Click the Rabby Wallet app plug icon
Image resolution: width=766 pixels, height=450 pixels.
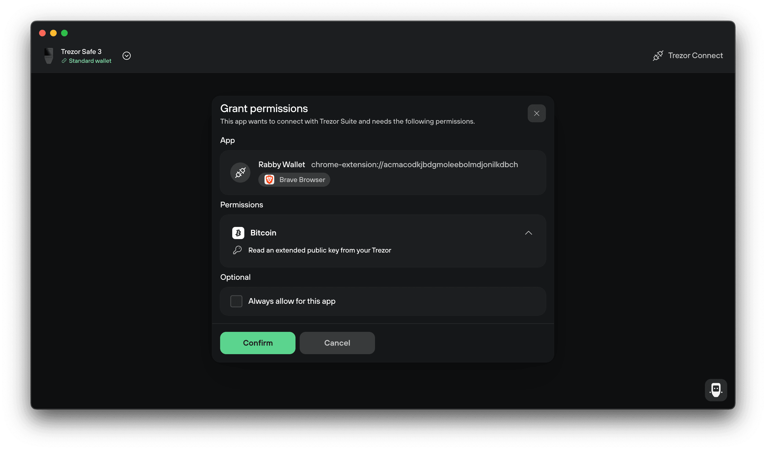tap(240, 172)
